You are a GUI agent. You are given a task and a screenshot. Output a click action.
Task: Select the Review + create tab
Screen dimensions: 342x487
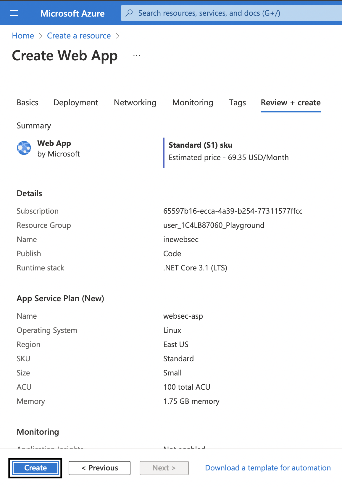point(291,103)
